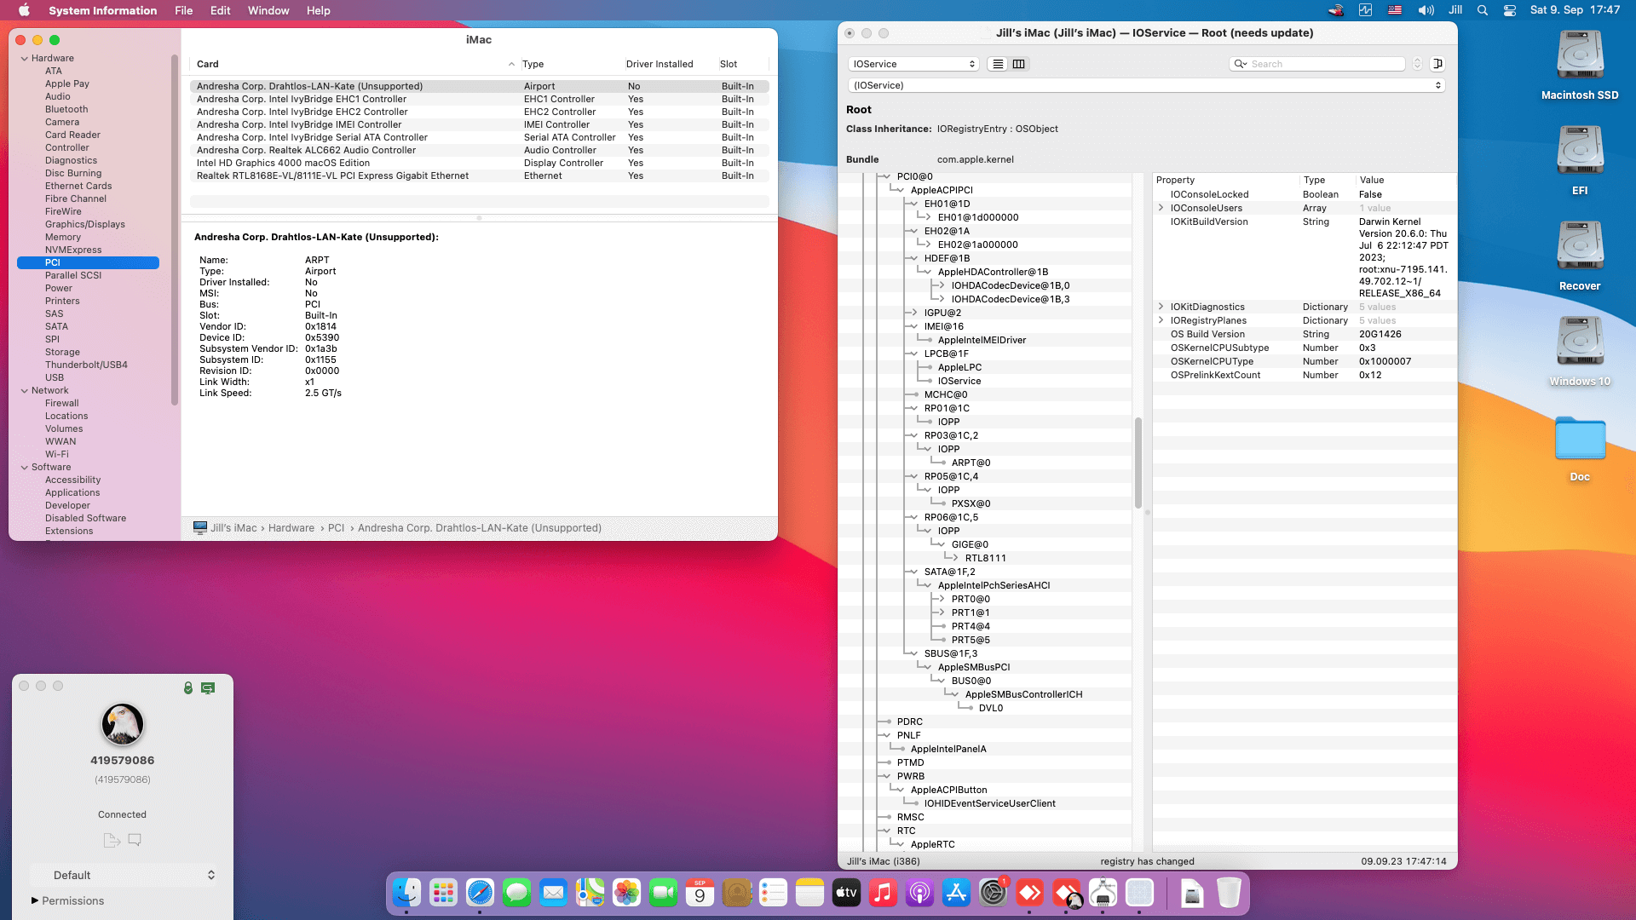
Task: Select Ethernet Cards in sidebar
Action: [78, 186]
